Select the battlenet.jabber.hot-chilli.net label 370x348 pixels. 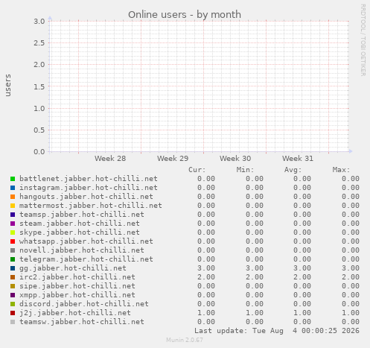[x=89, y=179]
